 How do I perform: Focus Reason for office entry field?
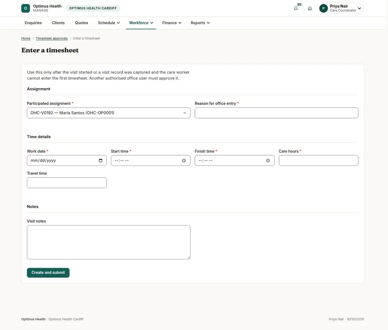coord(276,113)
